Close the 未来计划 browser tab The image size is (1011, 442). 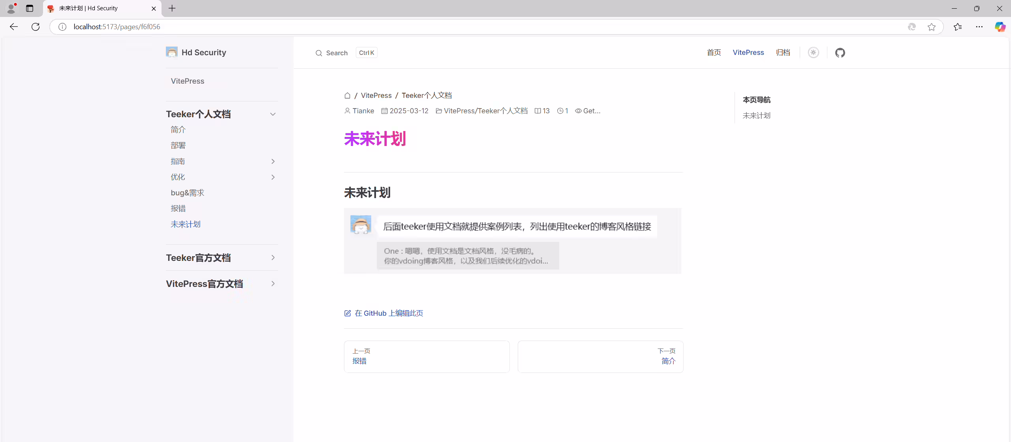154,8
